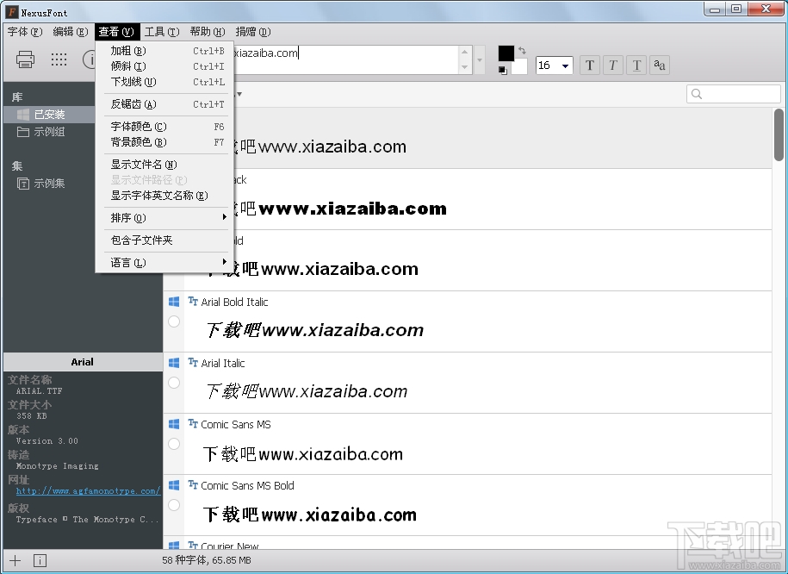
Task: Select 已安装 in the library panel
Action: pyautogui.click(x=52, y=114)
